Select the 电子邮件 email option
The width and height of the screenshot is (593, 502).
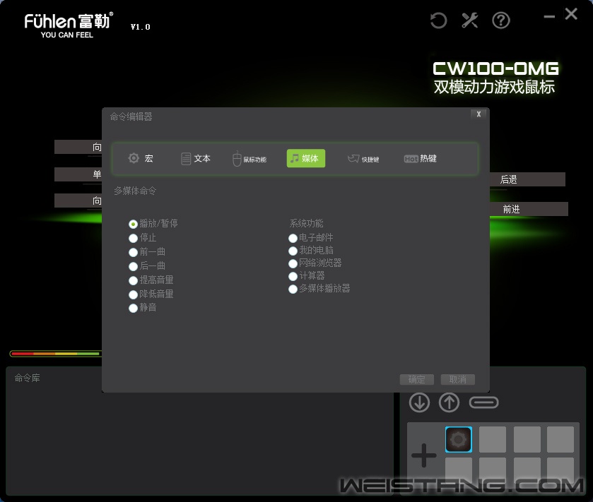tap(293, 238)
